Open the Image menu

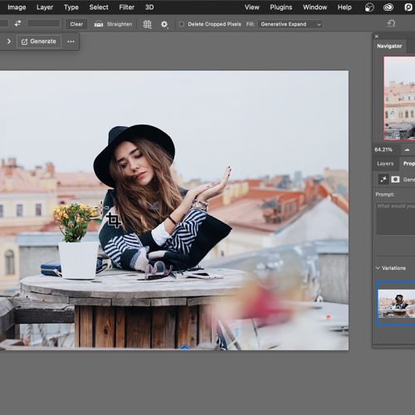pos(17,7)
